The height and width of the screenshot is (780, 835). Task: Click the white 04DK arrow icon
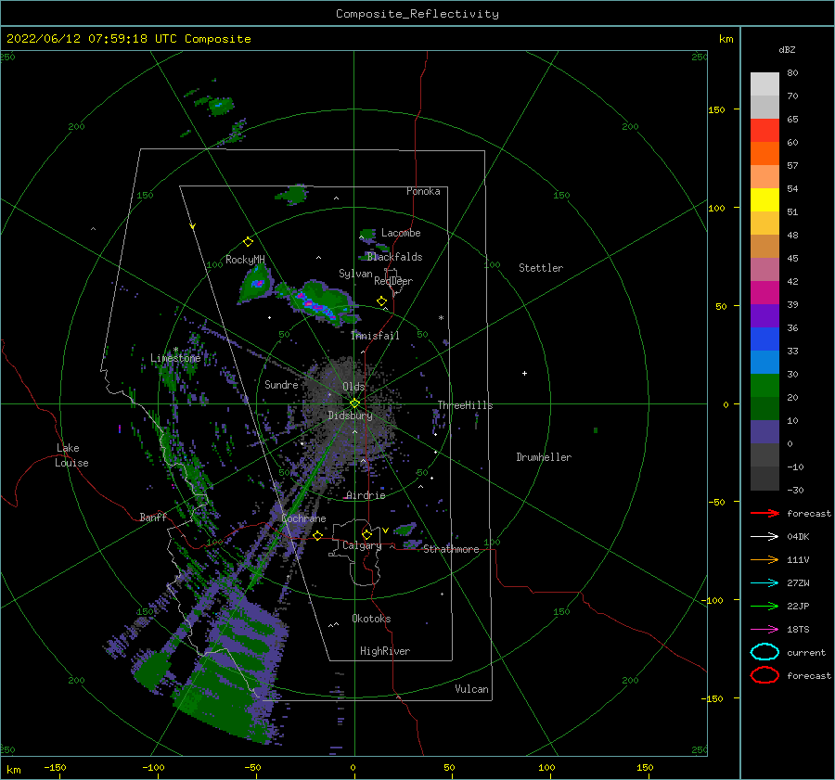pyautogui.click(x=764, y=536)
